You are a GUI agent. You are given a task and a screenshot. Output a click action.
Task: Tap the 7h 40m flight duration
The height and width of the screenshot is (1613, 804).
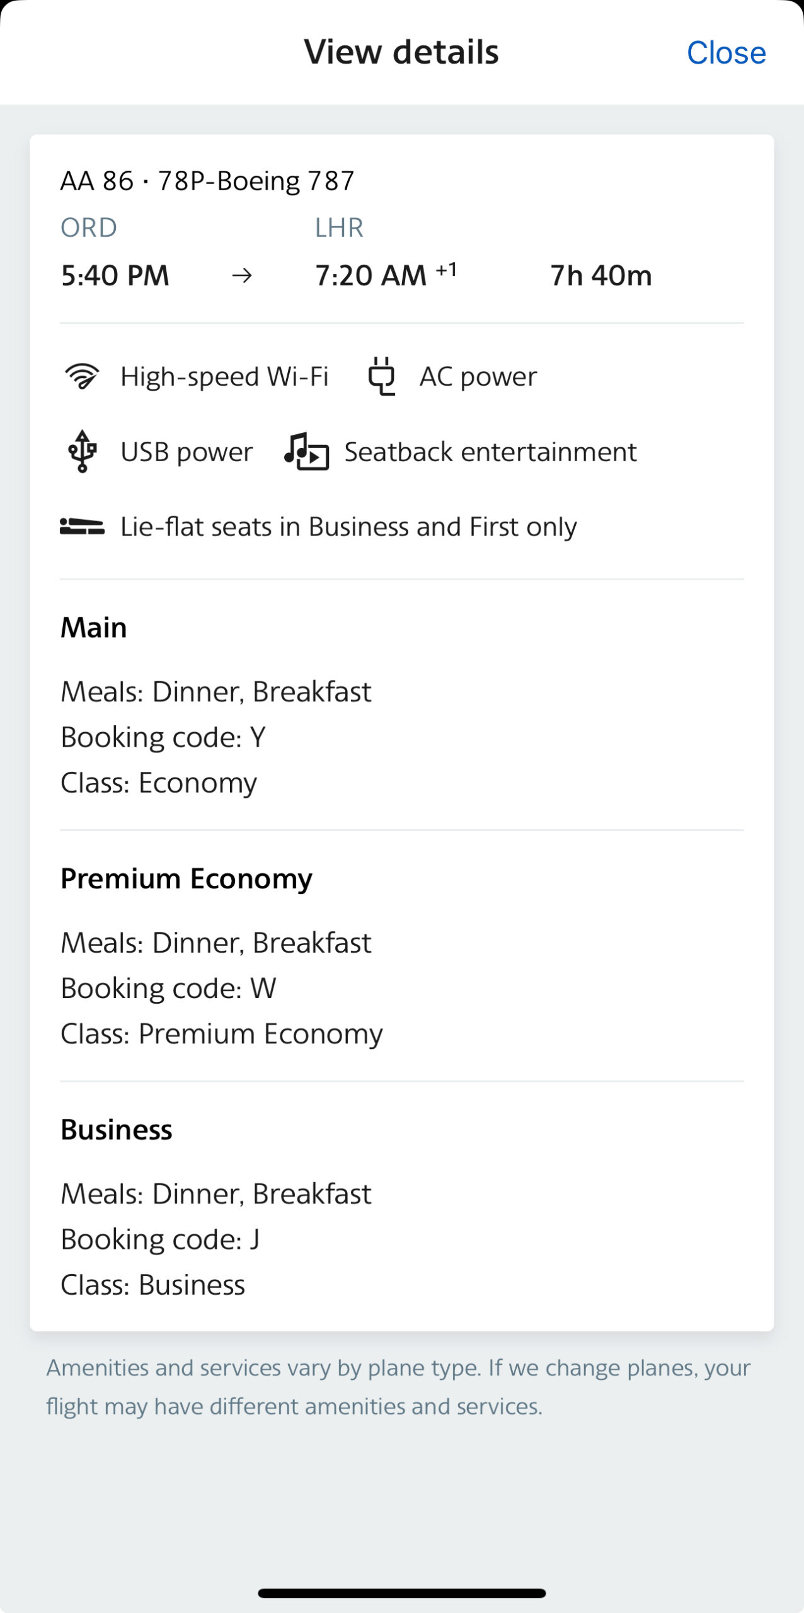coord(600,275)
